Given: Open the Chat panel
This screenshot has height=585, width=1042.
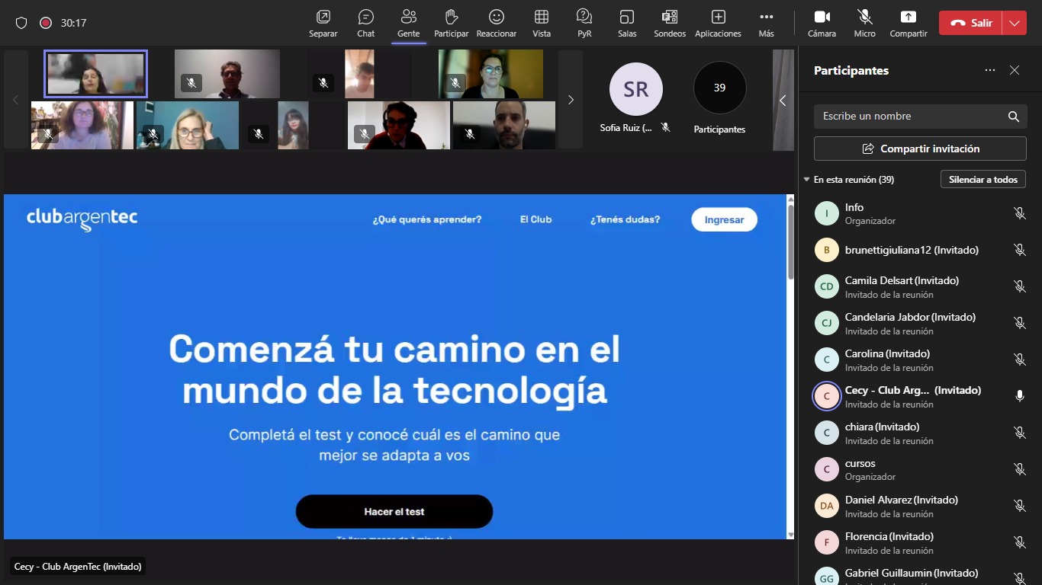Looking at the screenshot, I should point(366,23).
